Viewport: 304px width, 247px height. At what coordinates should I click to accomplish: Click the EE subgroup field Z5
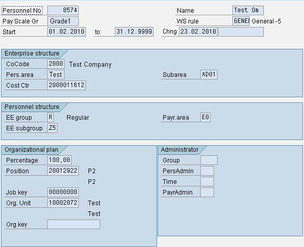pos(52,128)
